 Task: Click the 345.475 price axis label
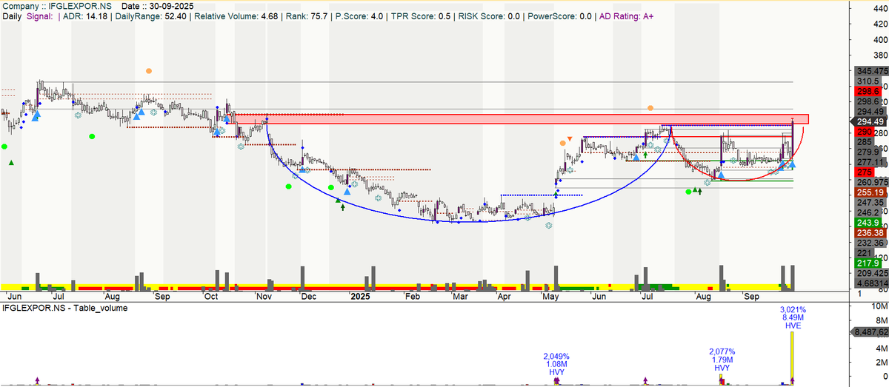click(870, 70)
